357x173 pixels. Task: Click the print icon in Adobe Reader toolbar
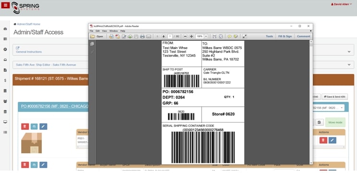coord(142,37)
